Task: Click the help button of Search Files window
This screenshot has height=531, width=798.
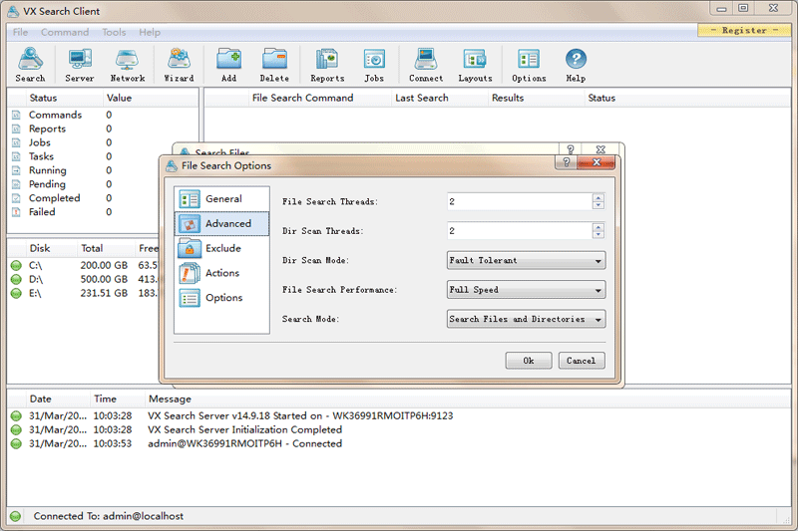Action: 570,149
